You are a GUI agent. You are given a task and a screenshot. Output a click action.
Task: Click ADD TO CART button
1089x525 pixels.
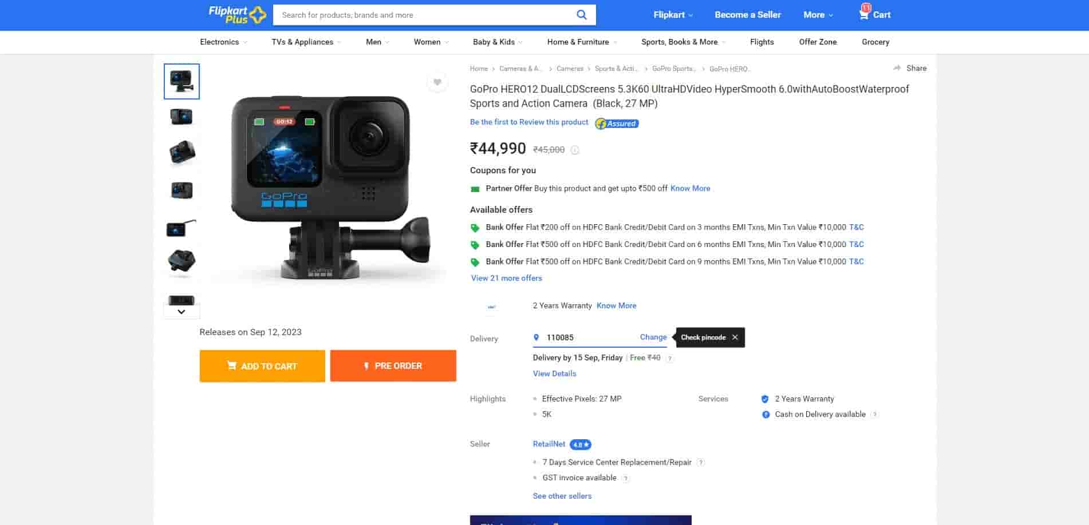tap(262, 366)
